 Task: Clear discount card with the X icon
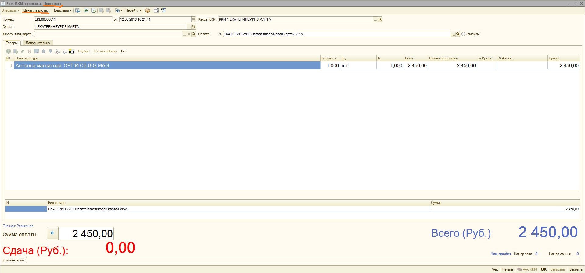pyautogui.click(x=189, y=34)
